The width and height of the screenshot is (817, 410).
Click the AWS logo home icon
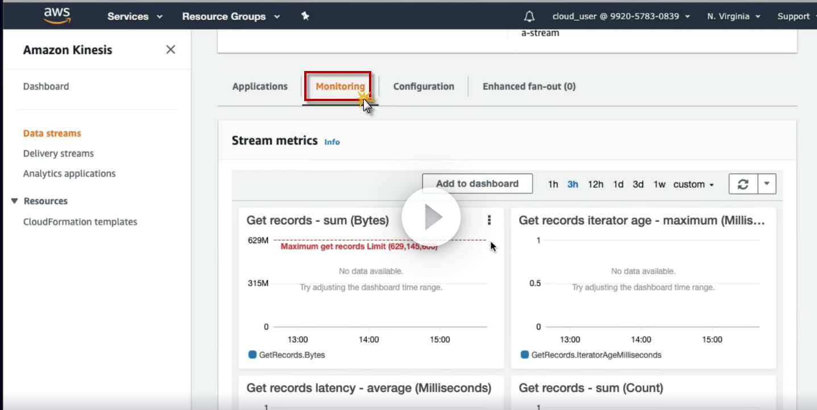(x=57, y=16)
